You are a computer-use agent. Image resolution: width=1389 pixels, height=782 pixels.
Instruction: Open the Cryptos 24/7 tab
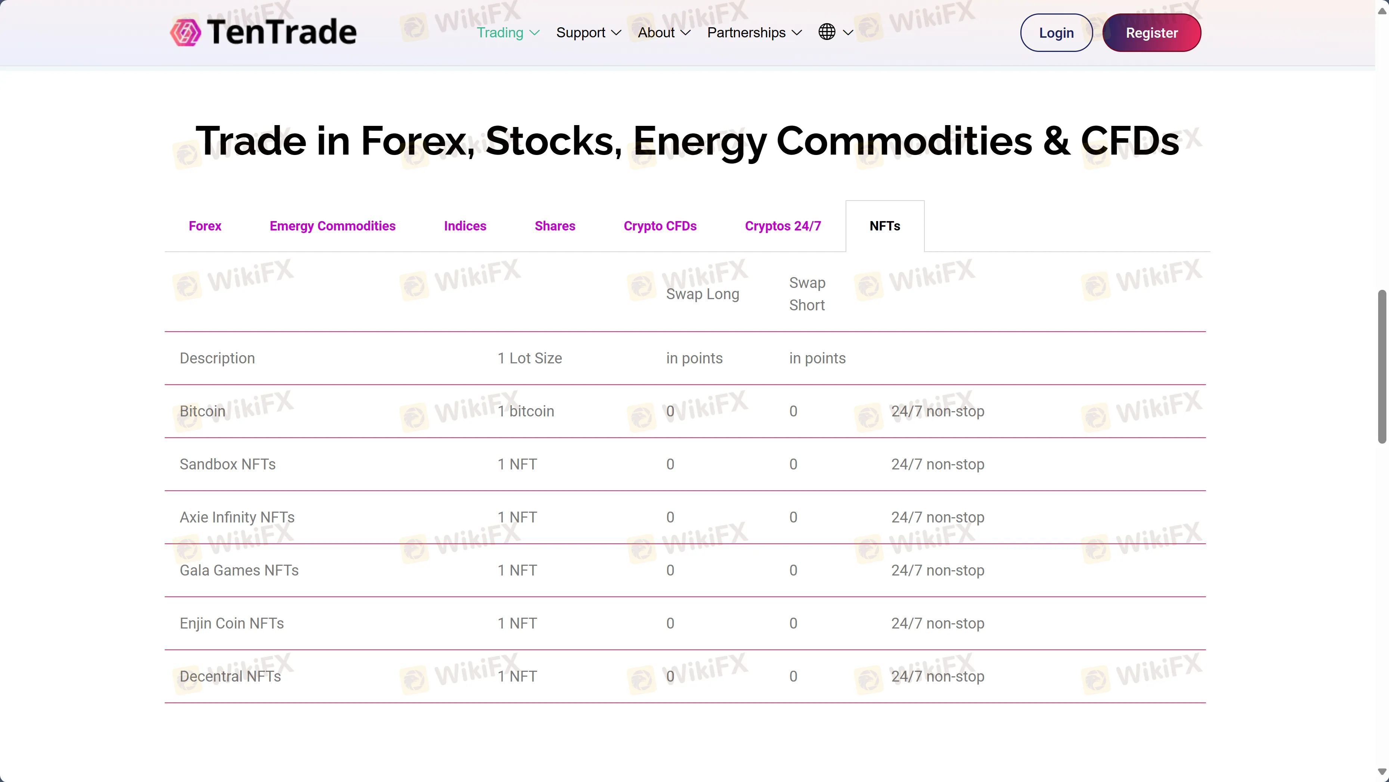(783, 226)
